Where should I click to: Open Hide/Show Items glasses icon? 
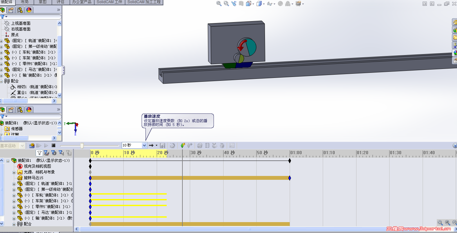(x=269, y=4)
